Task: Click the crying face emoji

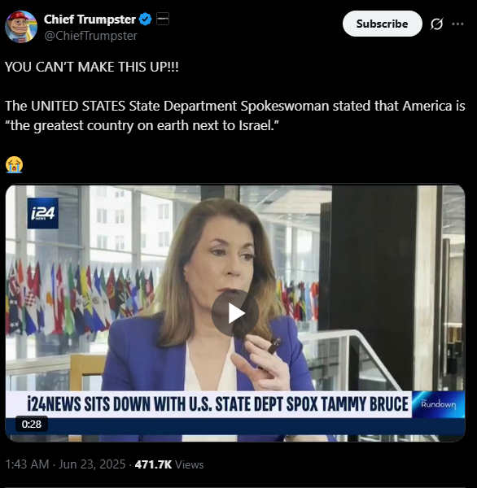Action: click(14, 164)
